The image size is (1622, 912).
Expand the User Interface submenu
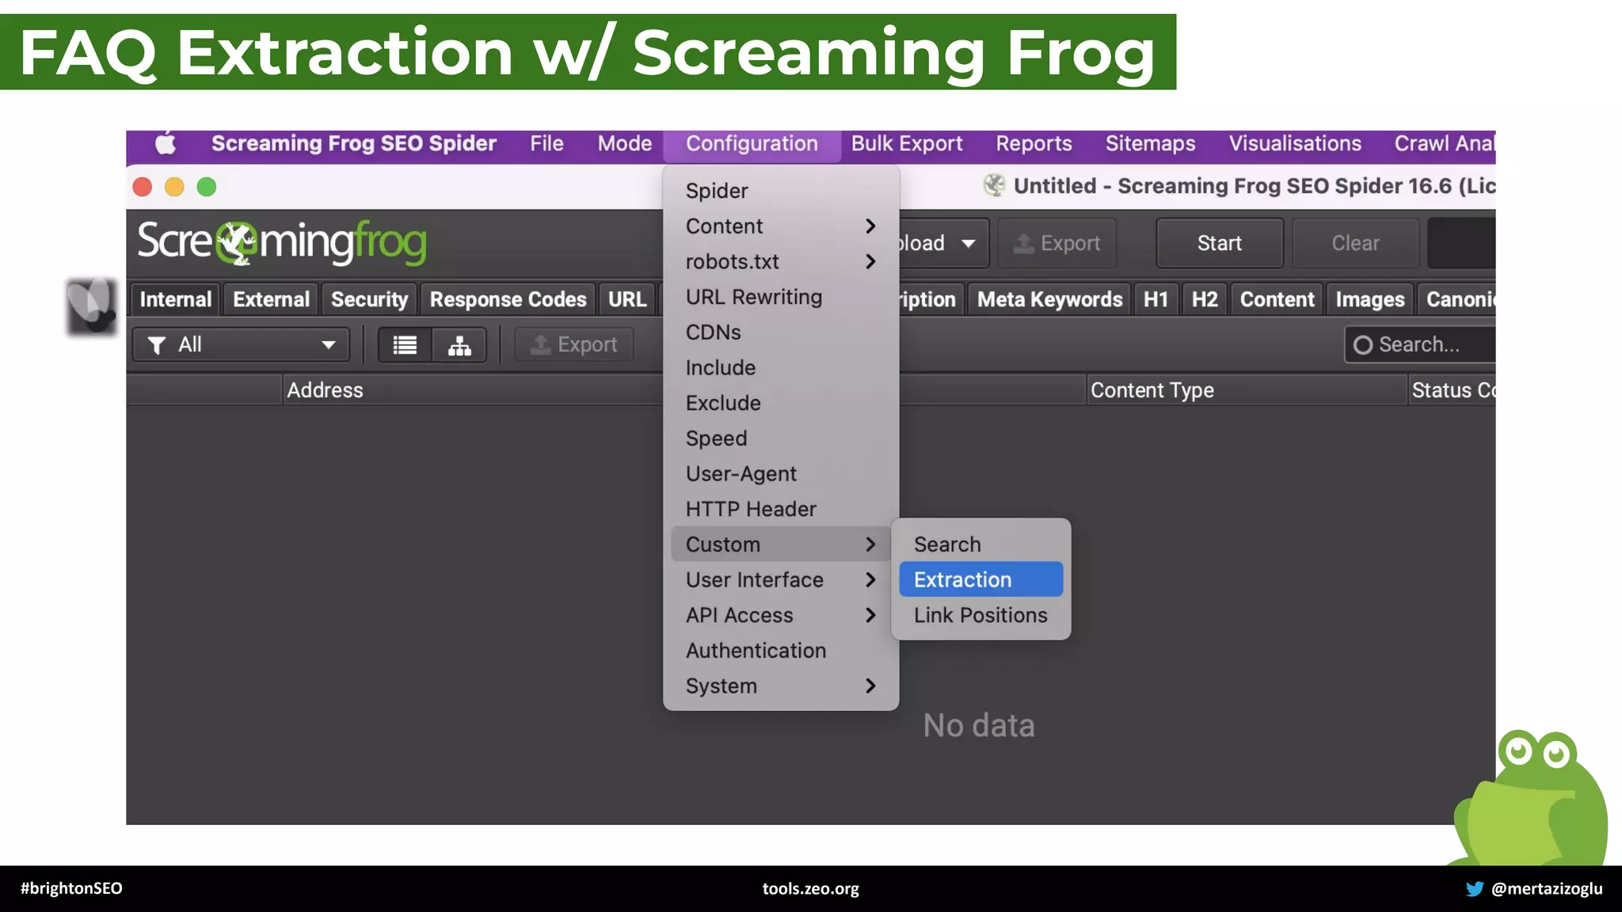point(780,579)
